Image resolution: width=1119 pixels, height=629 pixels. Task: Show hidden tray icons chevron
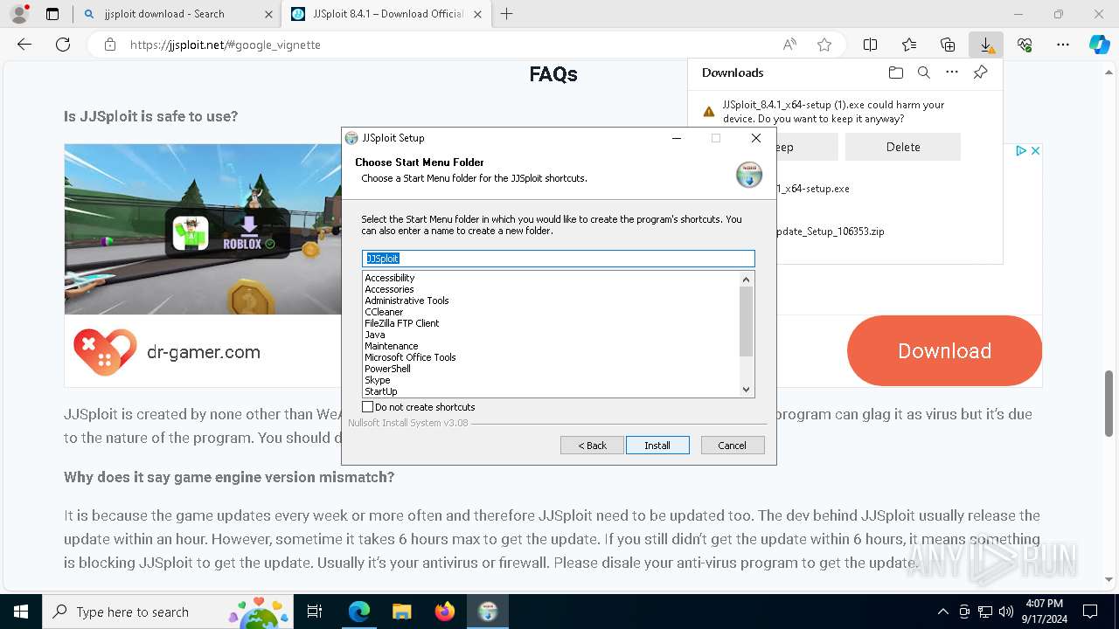tap(942, 612)
